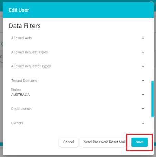The image size is (156, 157).
Task: Select the AUSTRALIA value in Regions
Action: 20,95
